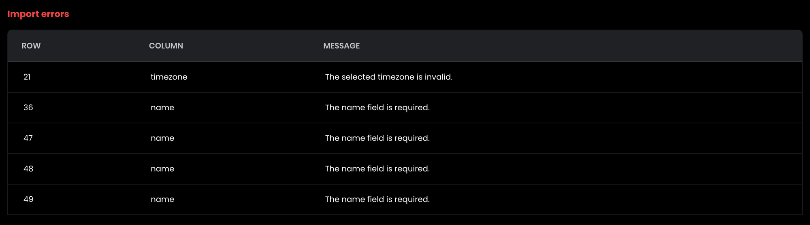Click the name required message in row 48

point(377,169)
